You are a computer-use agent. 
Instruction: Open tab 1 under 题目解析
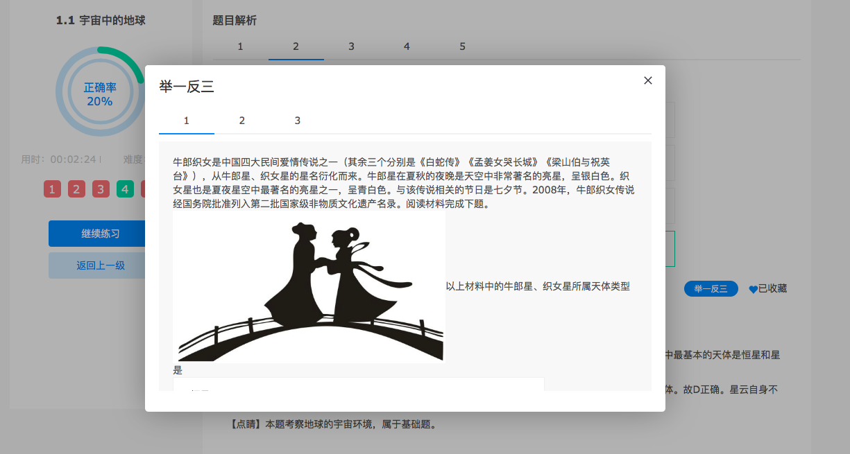(240, 46)
